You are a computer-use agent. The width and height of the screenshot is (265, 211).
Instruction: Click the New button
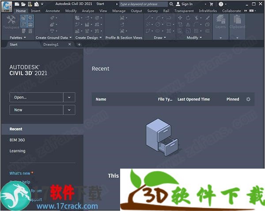[x=36, y=110]
